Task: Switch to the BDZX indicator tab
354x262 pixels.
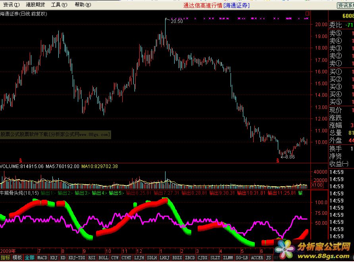Action: coord(177,258)
